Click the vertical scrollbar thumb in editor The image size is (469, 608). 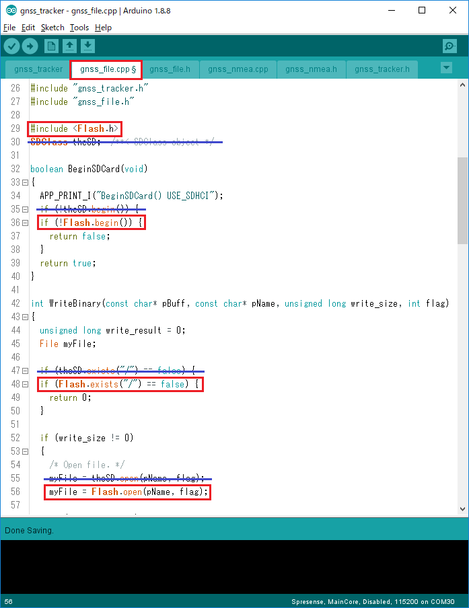(x=462, y=200)
